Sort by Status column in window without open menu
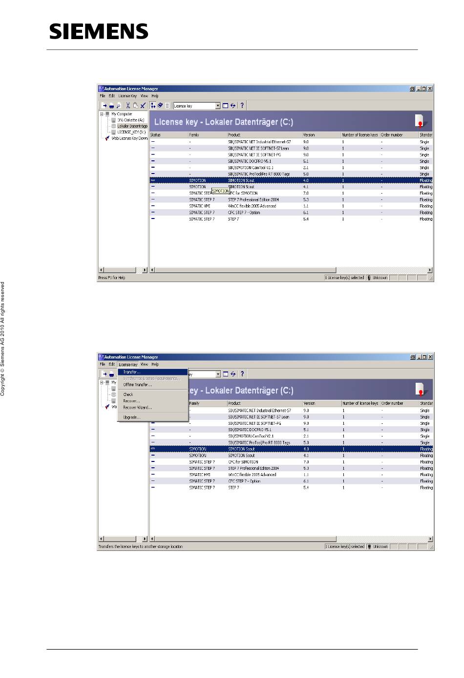 point(169,135)
